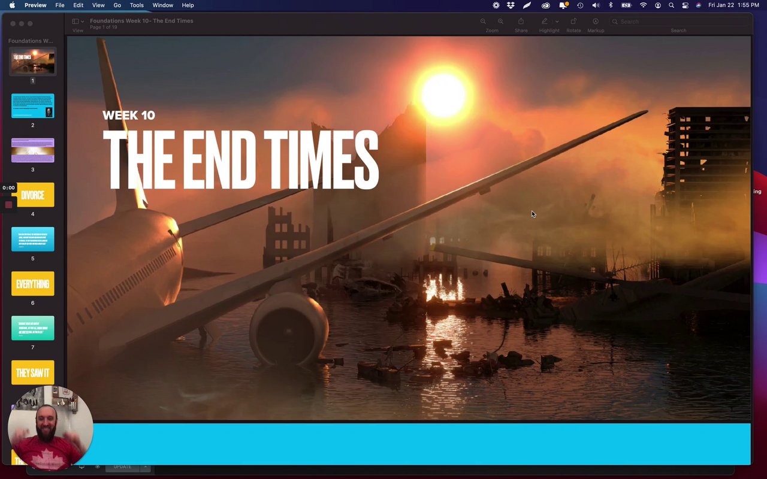Open the Apple menu
Screen dimensions: 767x479
[x=12, y=5]
